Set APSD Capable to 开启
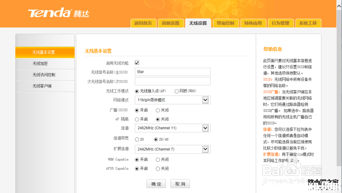Screen dimensions: 342x193 click(137, 169)
